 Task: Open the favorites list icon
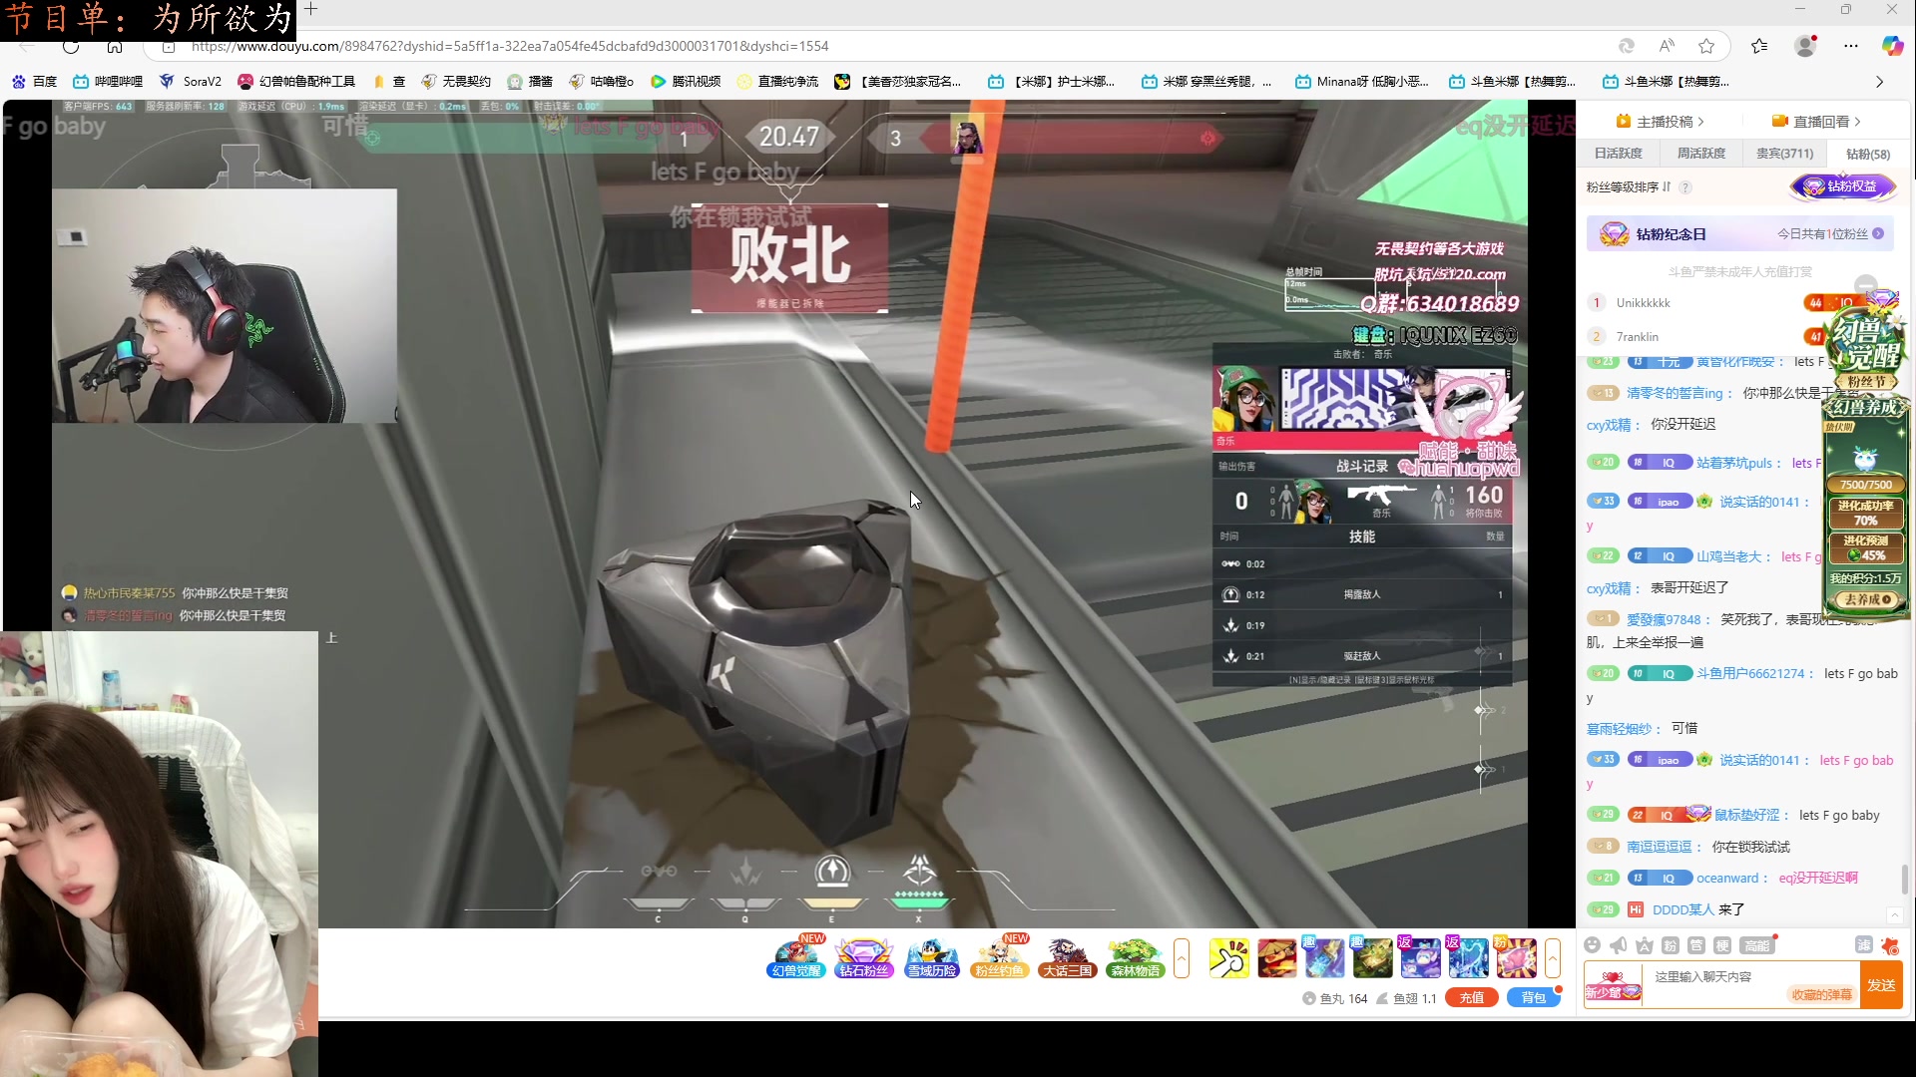coord(1759,46)
